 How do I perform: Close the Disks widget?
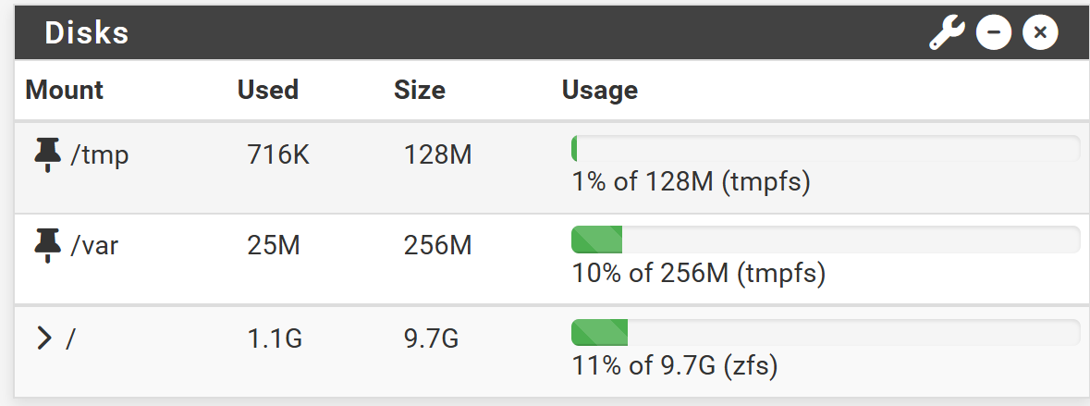coord(1040,32)
